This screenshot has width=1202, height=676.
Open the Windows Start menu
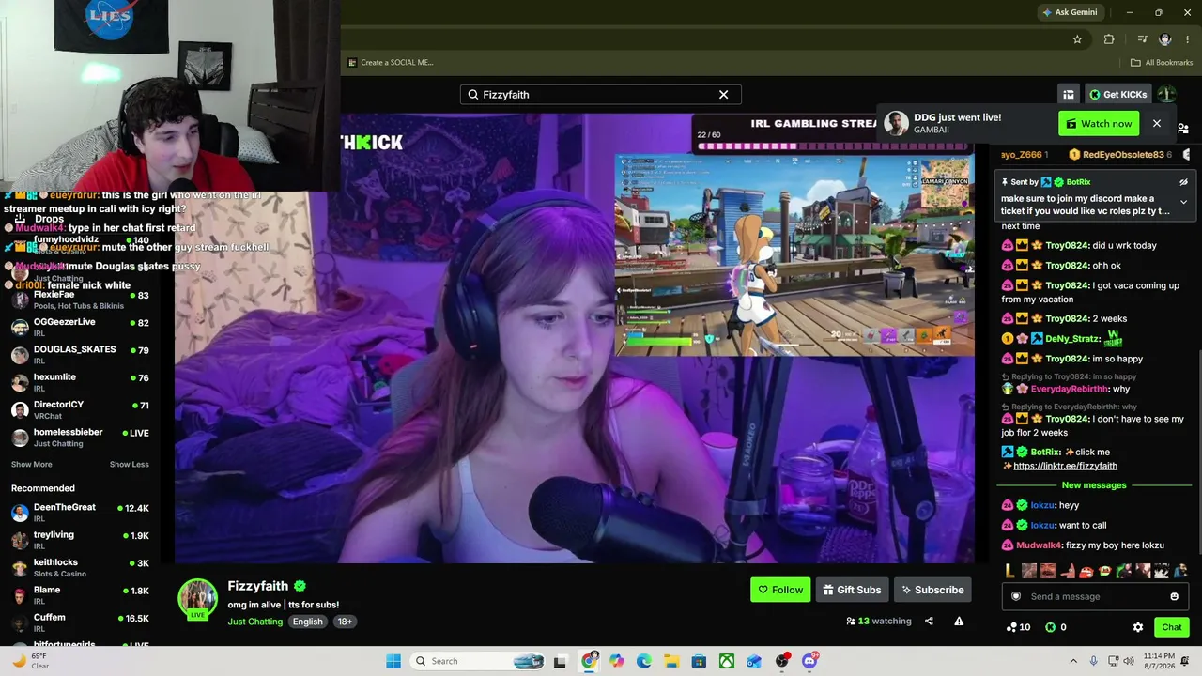click(393, 661)
